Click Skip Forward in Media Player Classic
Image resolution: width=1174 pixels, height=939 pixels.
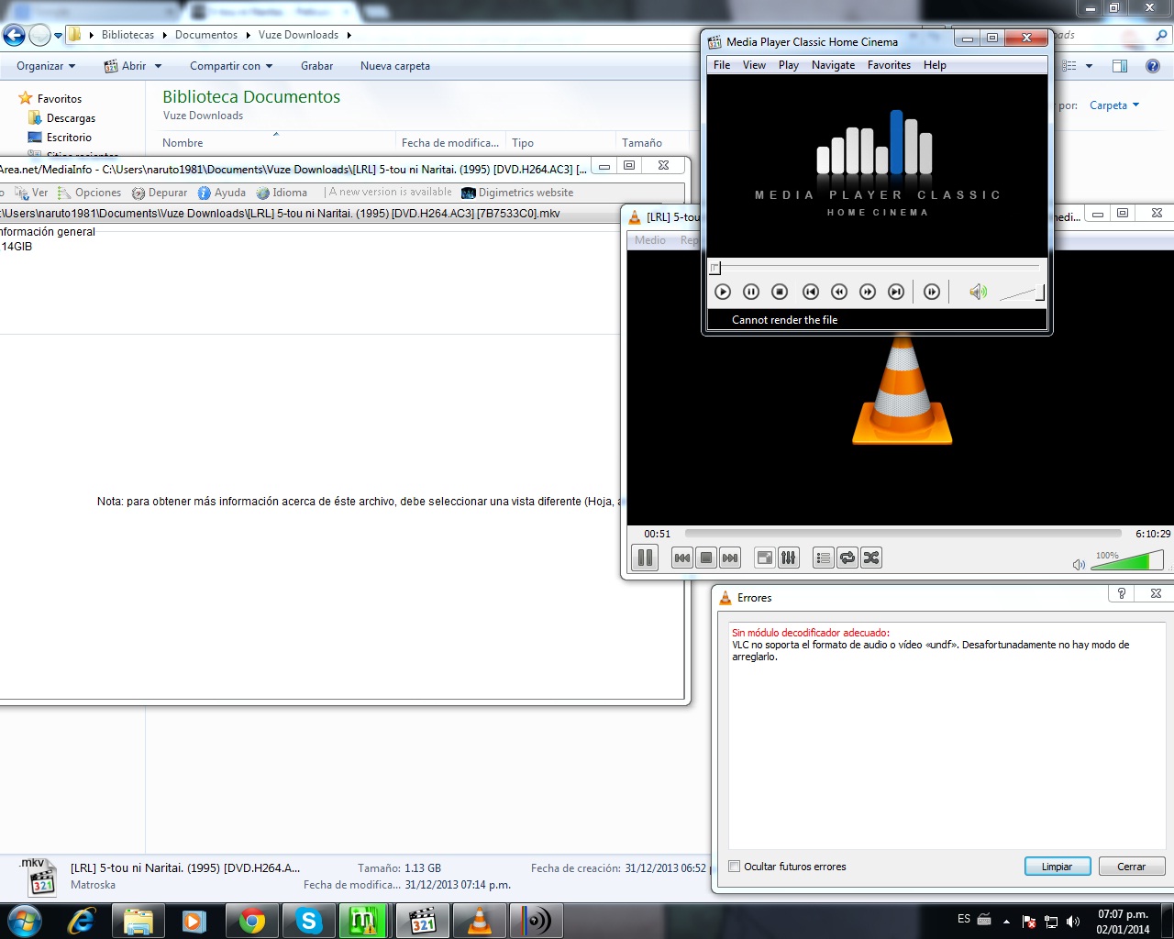point(896,292)
